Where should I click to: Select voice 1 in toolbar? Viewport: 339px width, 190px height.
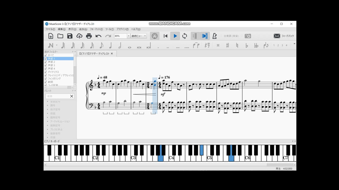[x=274, y=45]
